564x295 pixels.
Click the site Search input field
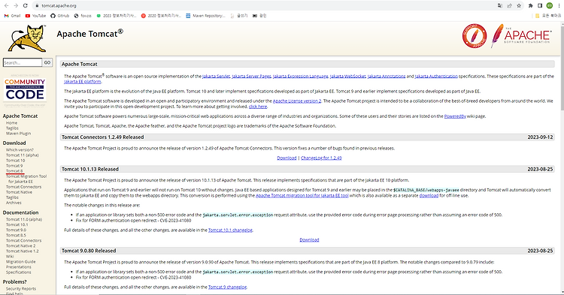pyautogui.click(x=23, y=62)
